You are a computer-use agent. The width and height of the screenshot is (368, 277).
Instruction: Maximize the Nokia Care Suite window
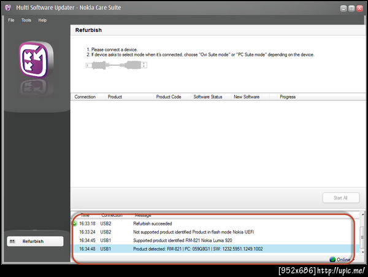[x=351, y=9]
